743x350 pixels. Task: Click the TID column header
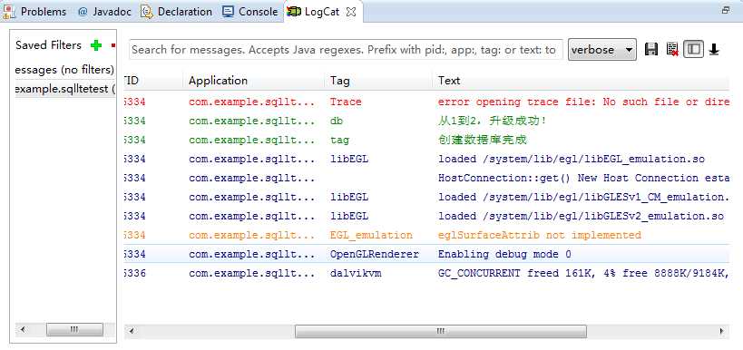[x=153, y=81]
